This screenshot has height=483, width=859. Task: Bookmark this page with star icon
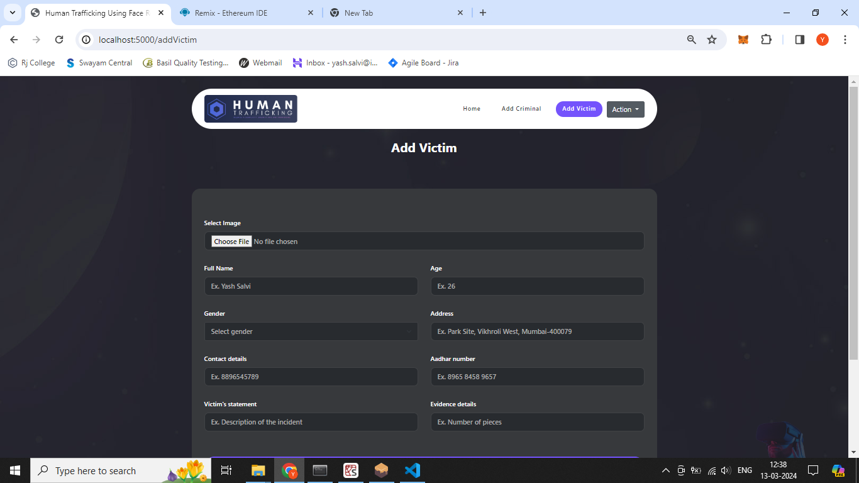[712, 40]
